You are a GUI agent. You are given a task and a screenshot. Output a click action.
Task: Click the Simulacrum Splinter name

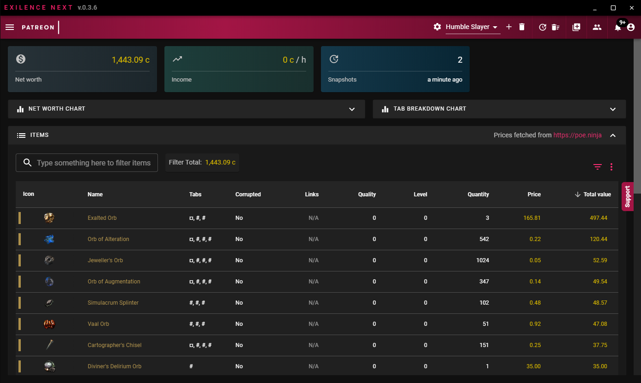click(x=113, y=303)
